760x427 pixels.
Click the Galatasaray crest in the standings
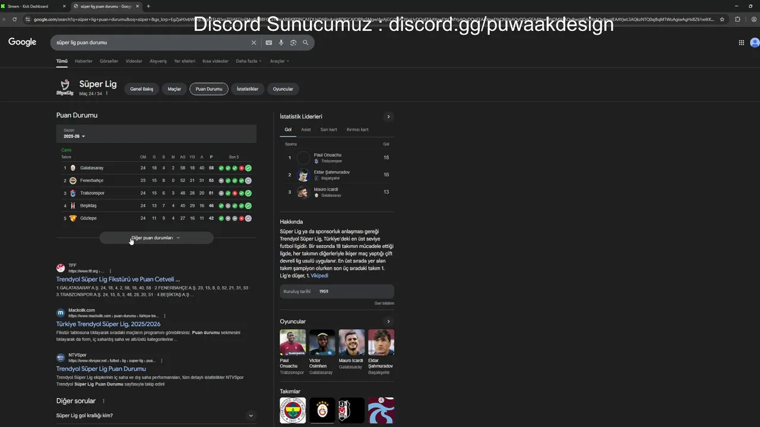pyautogui.click(x=73, y=168)
